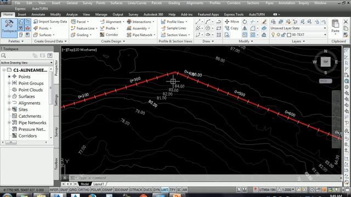Toggle POLAR tracking in status bar
Image resolution: width=351 pixels, height=197 pixels.
(x=96, y=190)
